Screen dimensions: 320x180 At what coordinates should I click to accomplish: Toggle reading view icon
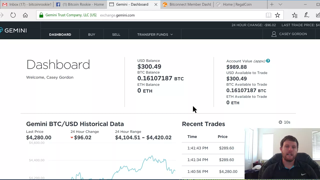[x=268, y=15]
